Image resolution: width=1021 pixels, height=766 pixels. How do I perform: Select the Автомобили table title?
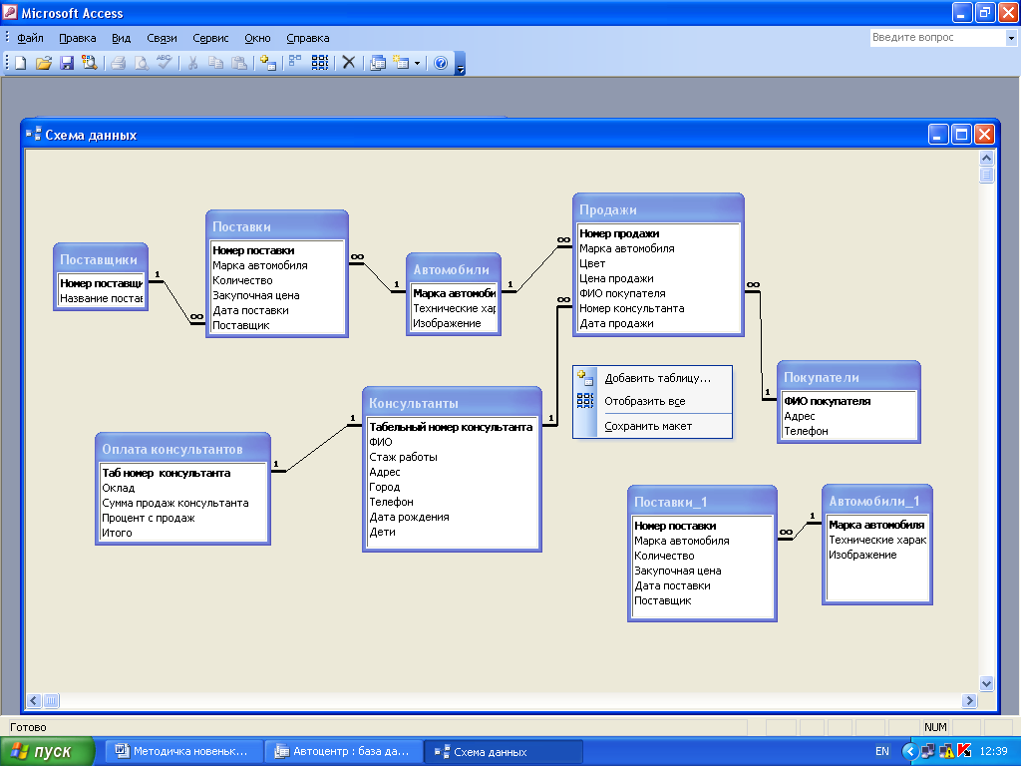click(x=452, y=269)
